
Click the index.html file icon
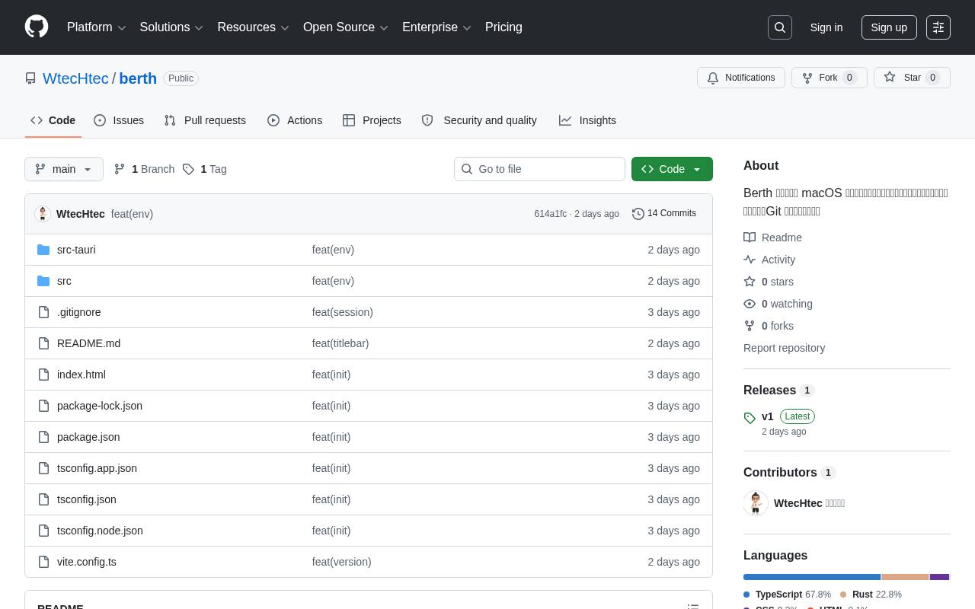[x=43, y=375]
